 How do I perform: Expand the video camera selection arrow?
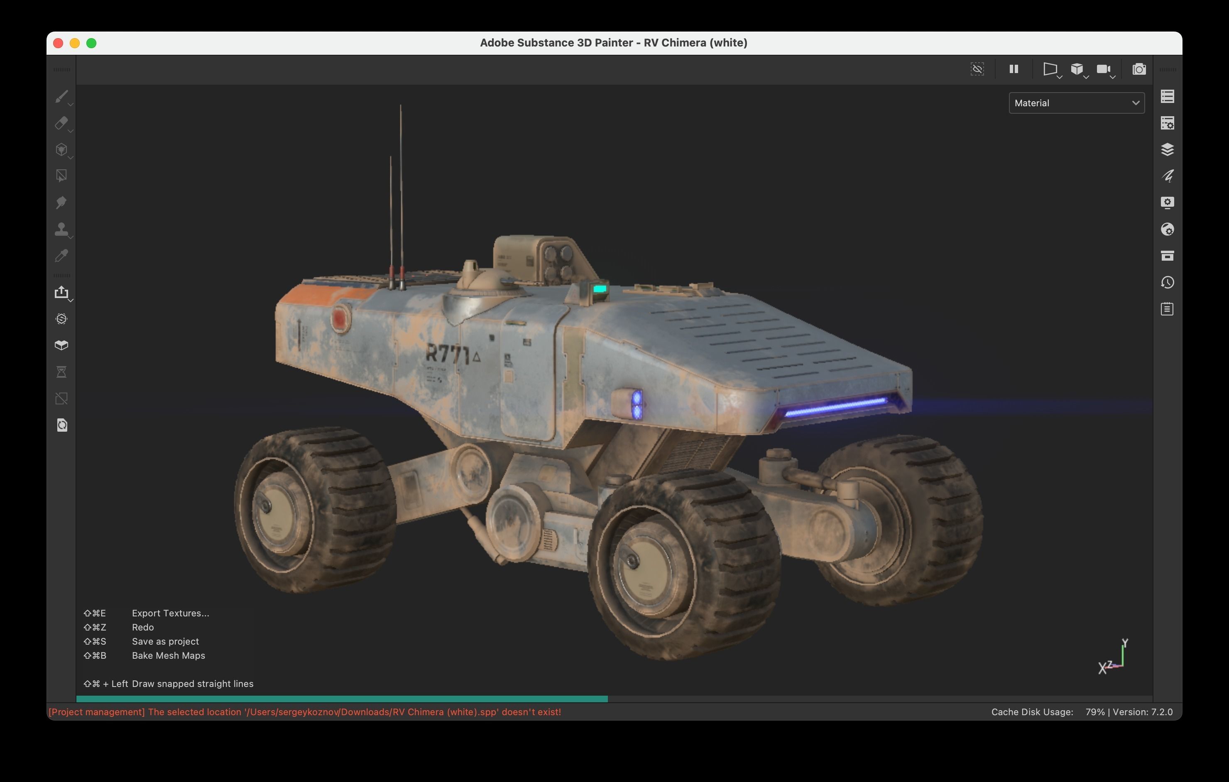1113,77
